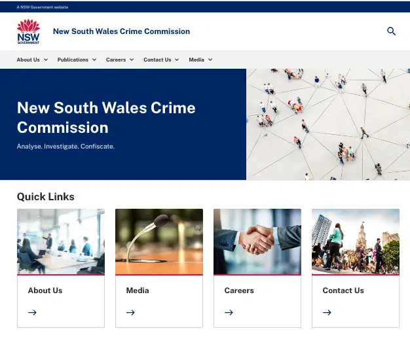Open Media in the navigation bar

point(196,60)
